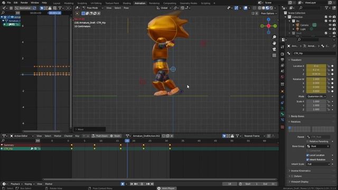This screenshot has width=338, height=190.
Task: Toggle visibility eye of Light in outliner
Action: click(330, 29)
